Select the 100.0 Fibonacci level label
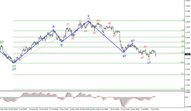Viewport: 191px width, 111px height. 182,62
